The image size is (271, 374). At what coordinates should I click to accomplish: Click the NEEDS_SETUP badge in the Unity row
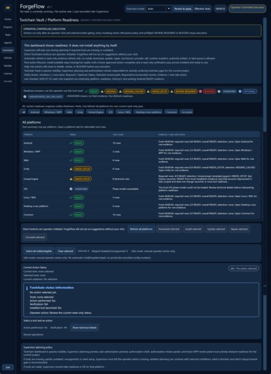tap(82, 169)
